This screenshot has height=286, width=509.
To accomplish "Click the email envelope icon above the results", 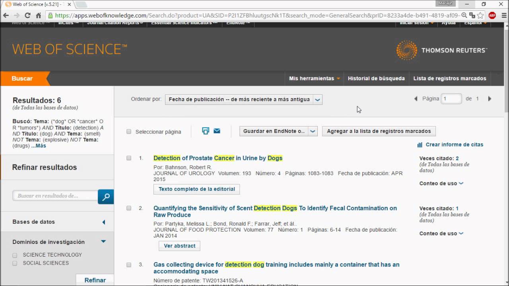I will (217, 131).
